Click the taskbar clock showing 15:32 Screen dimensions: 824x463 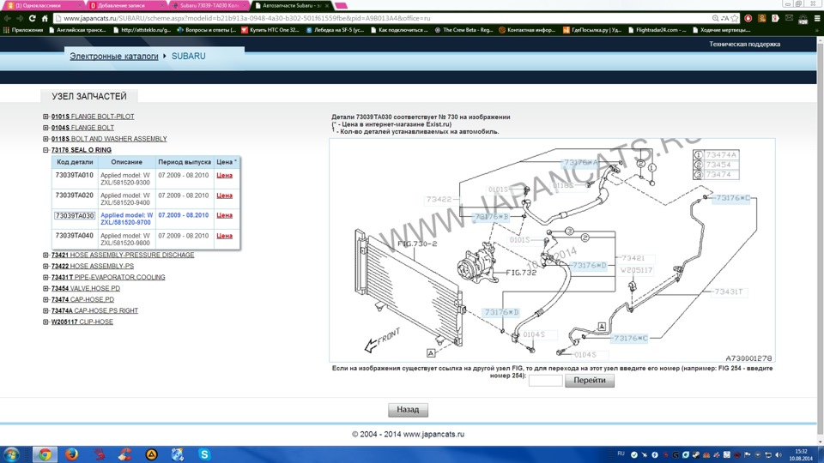pos(802,454)
